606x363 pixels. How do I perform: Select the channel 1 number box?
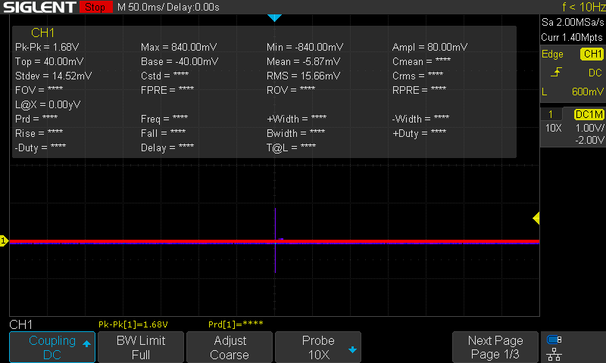(x=551, y=114)
